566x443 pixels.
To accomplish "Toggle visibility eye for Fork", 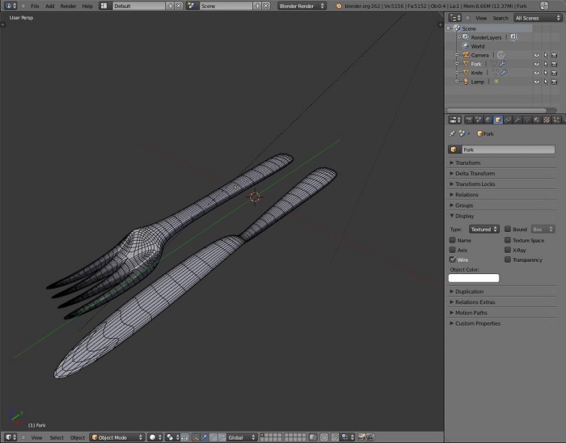I will (x=537, y=64).
